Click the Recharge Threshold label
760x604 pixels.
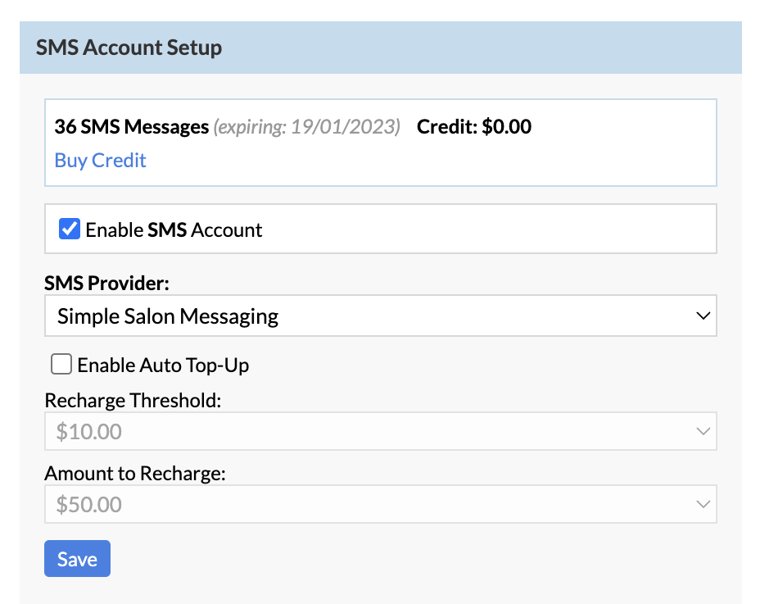click(132, 400)
